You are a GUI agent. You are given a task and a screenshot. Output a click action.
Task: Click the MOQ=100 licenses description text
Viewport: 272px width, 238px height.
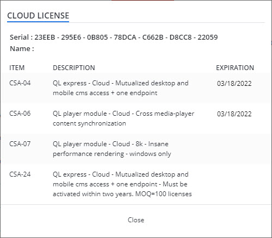[164, 194]
